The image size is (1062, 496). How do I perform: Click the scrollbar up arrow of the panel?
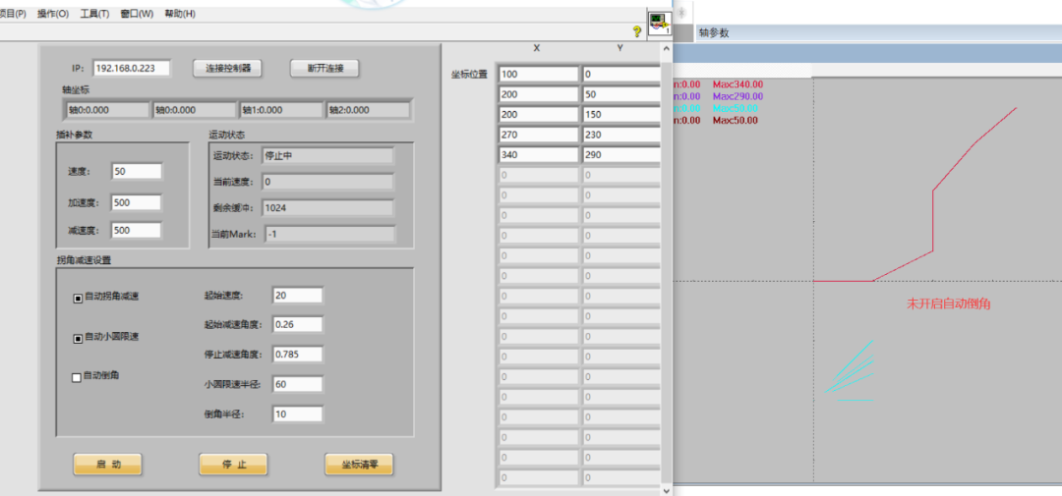click(667, 50)
